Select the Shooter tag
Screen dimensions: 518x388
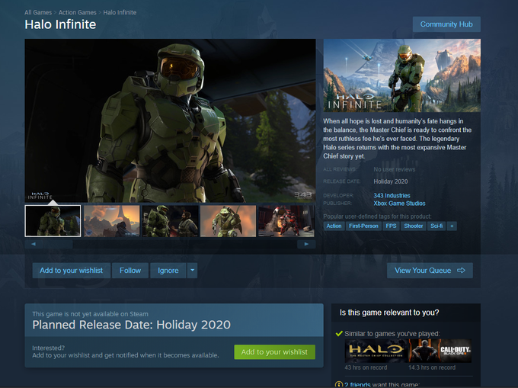[414, 226]
